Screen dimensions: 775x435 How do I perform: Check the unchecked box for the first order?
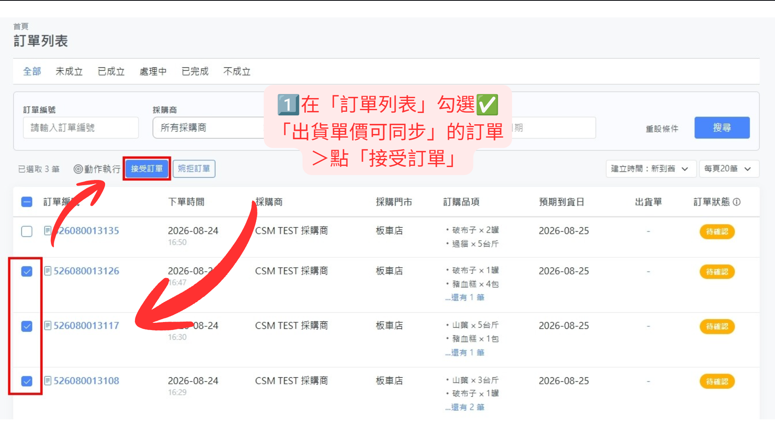pyautogui.click(x=27, y=231)
